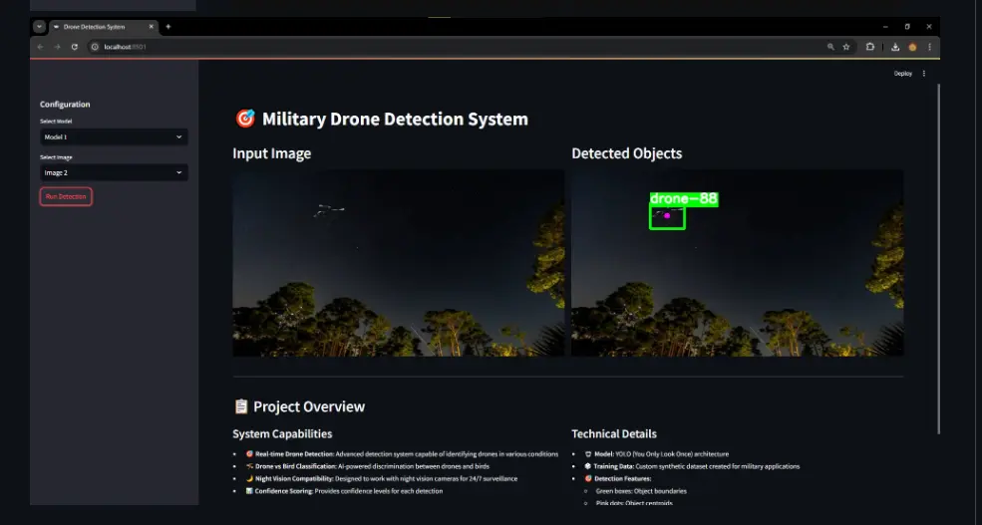Open the Chrome three-dot menu
The width and height of the screenshot is (982, 525).
pyautogui.click(x=929, y=47)
